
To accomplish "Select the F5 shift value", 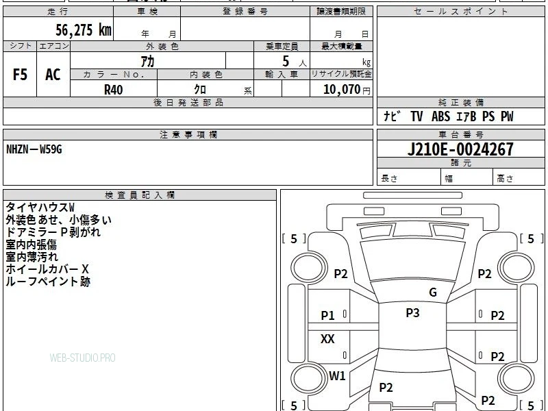I will [x=20, y=75].
